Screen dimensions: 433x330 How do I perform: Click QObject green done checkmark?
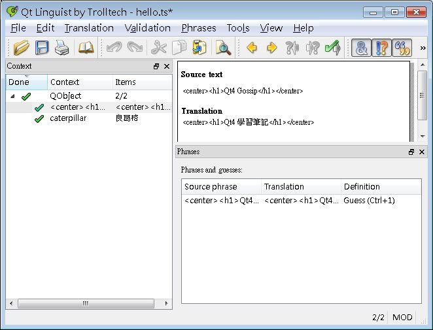coord(26,96)
